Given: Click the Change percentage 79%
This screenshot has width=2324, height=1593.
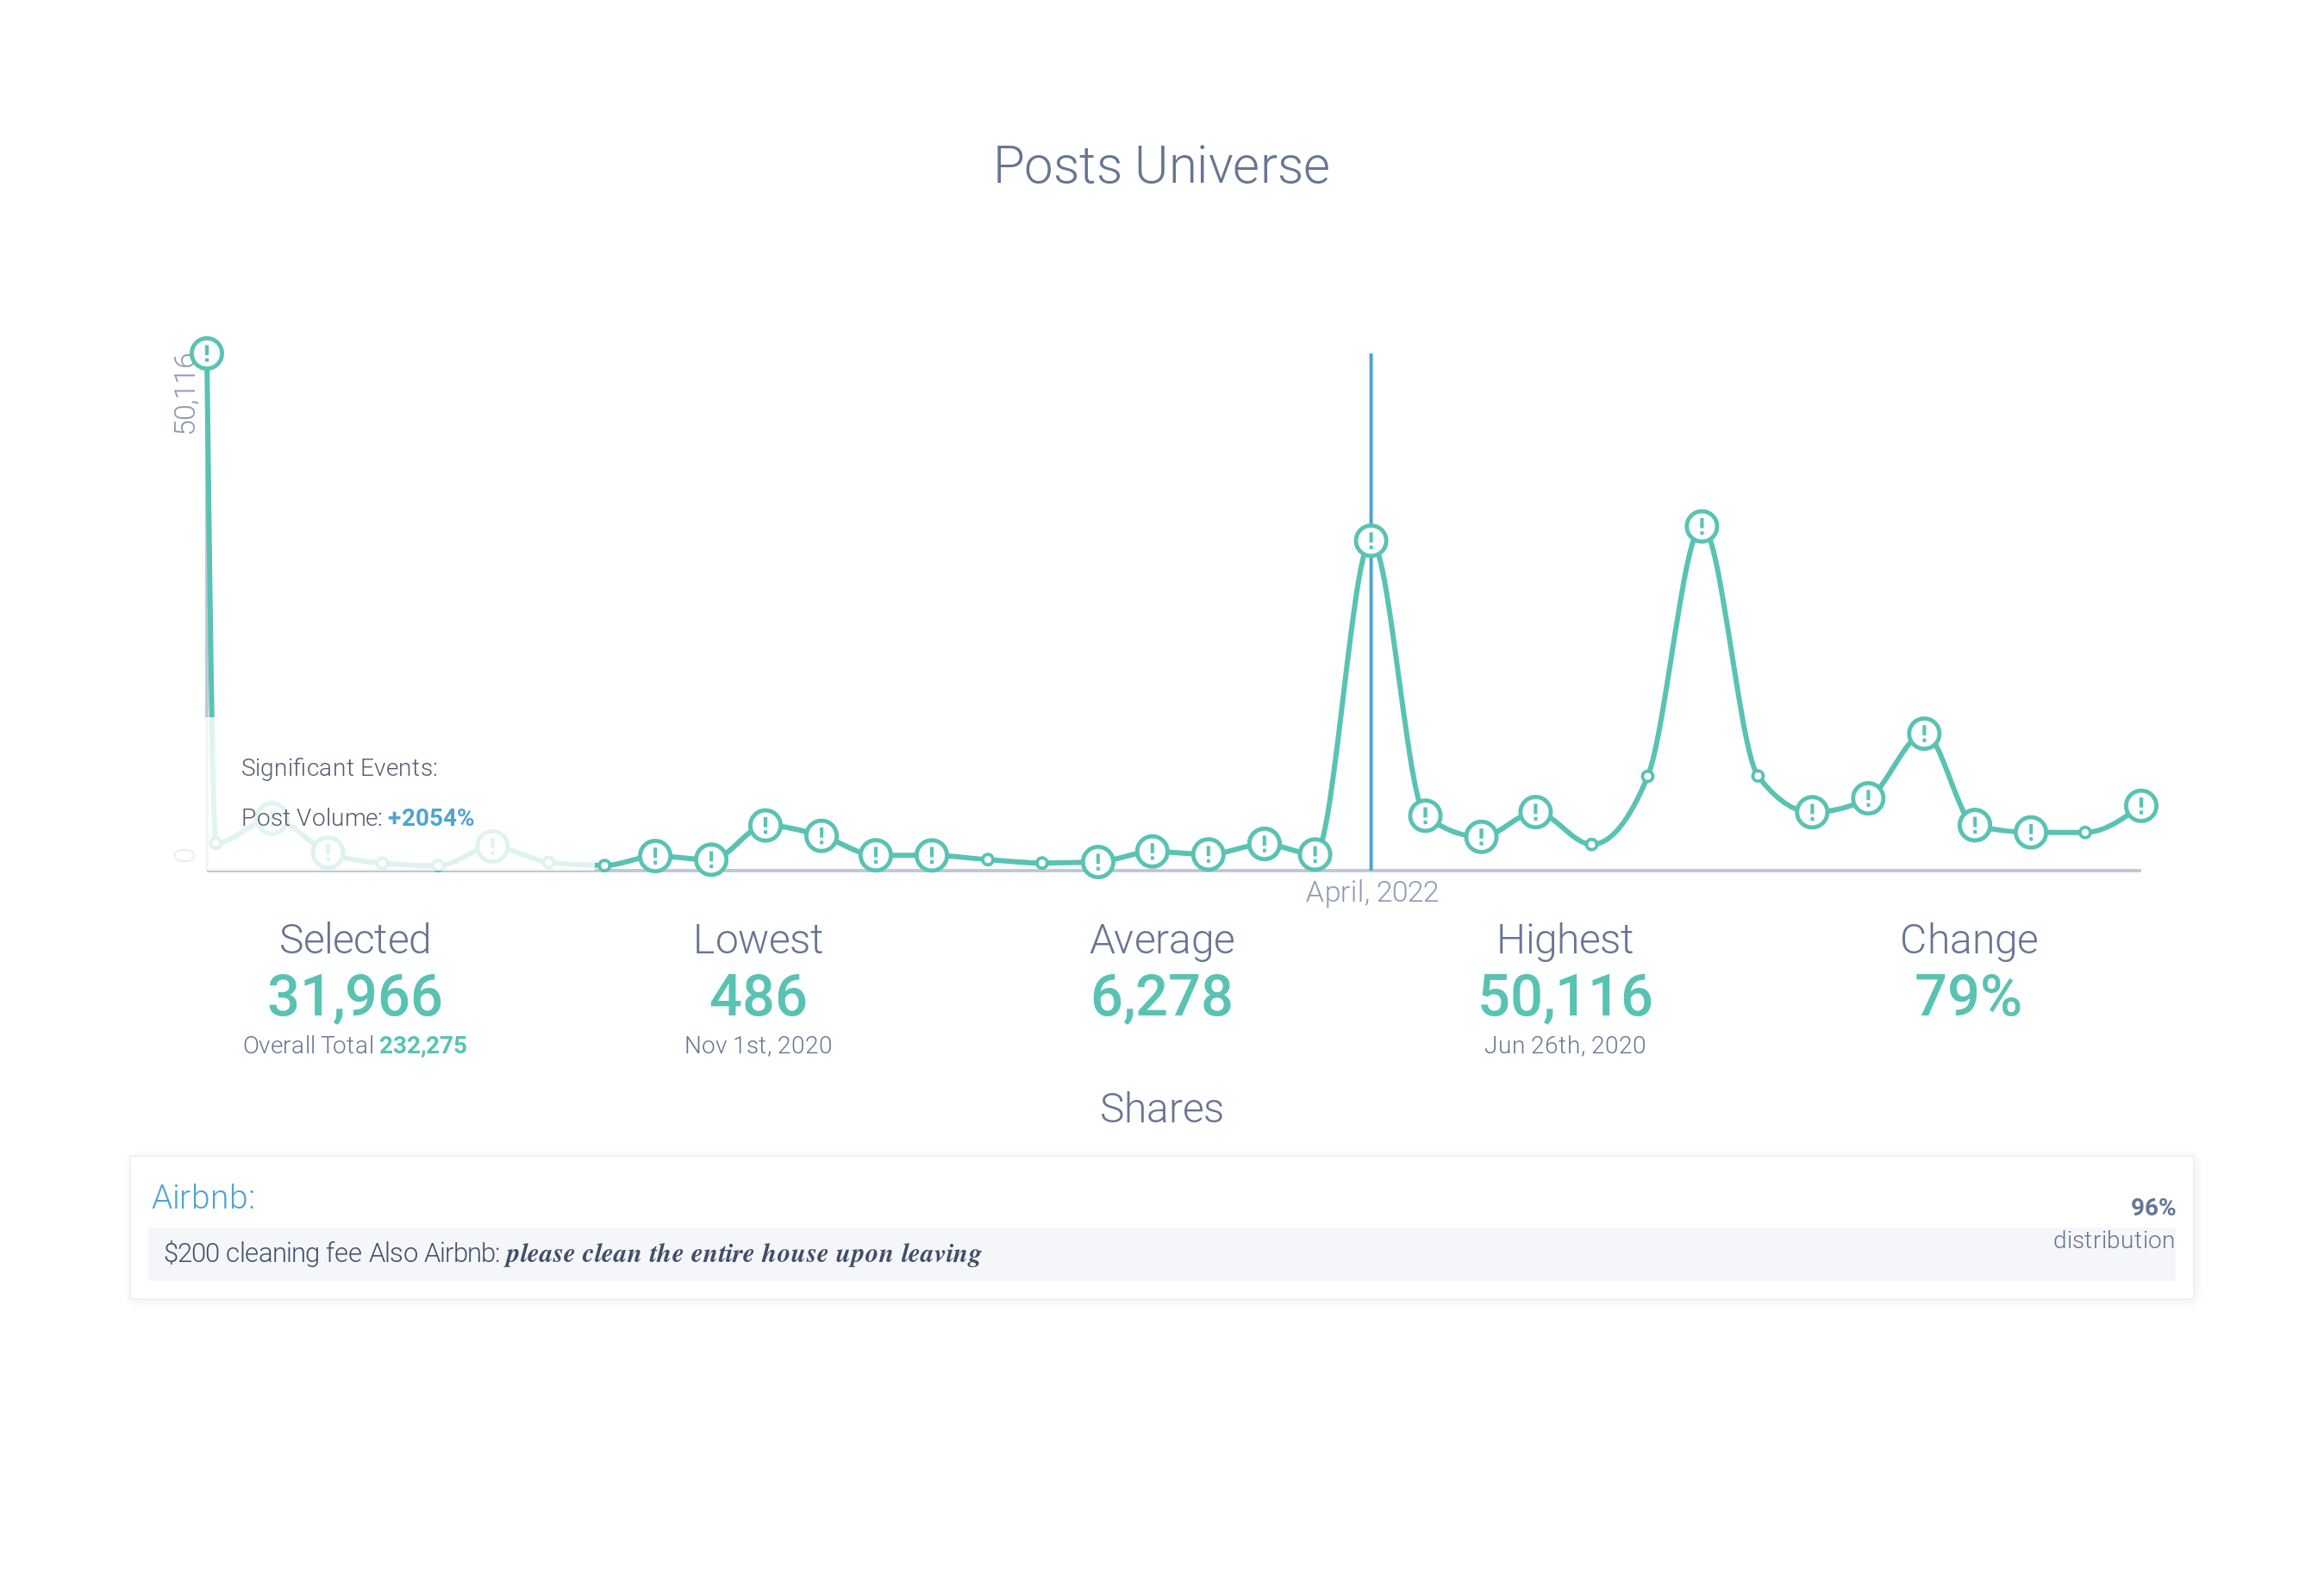Looking at the screenshot, I should point(1966,994).
